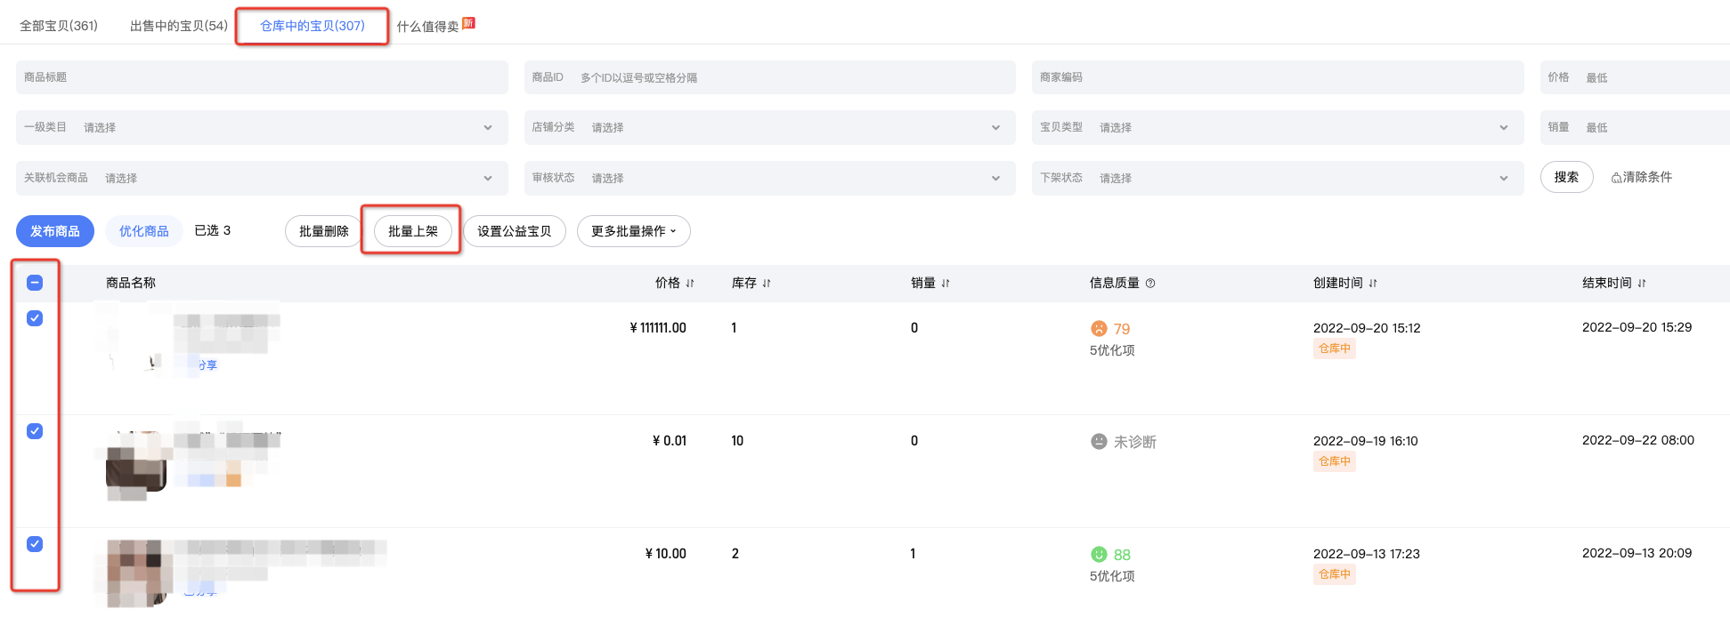Screen dimensions: 1730x633
Task: Open the 审核状态 dropdown
Action: click(x=769, y=178)
